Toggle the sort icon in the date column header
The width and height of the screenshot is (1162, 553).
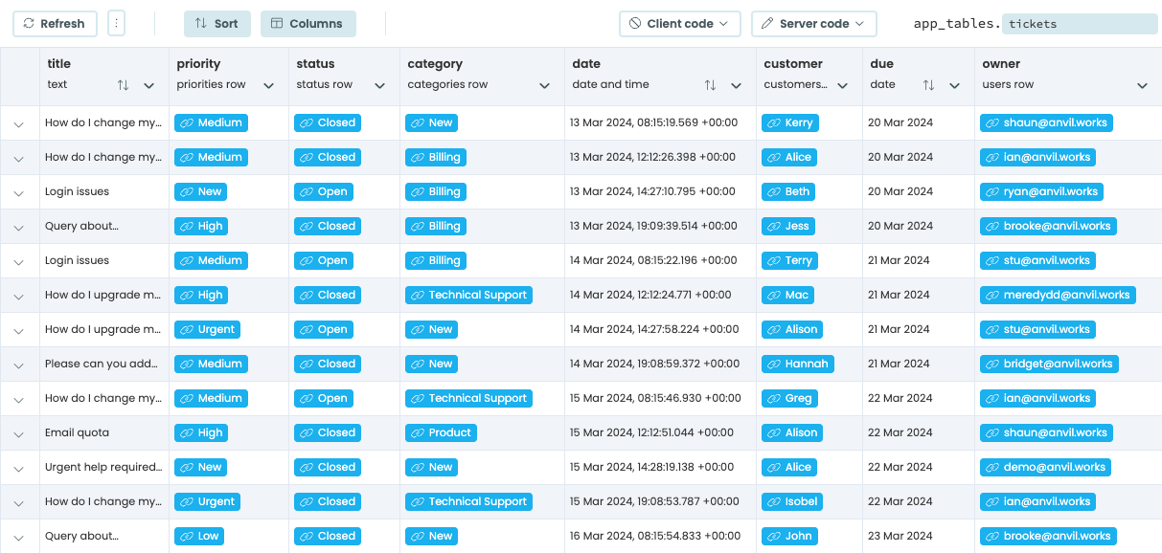point(711,85)
